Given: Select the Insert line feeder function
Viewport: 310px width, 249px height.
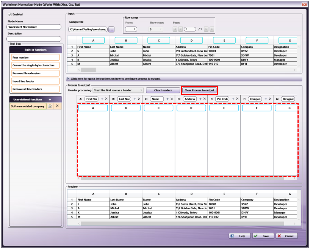Looking at the screenshot, I should [x=35, y=81].
